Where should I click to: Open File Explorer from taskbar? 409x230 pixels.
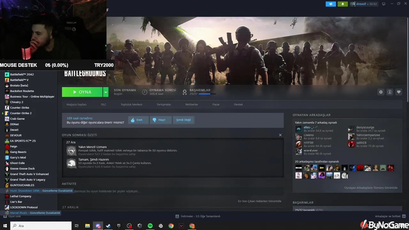click(87, 226)
